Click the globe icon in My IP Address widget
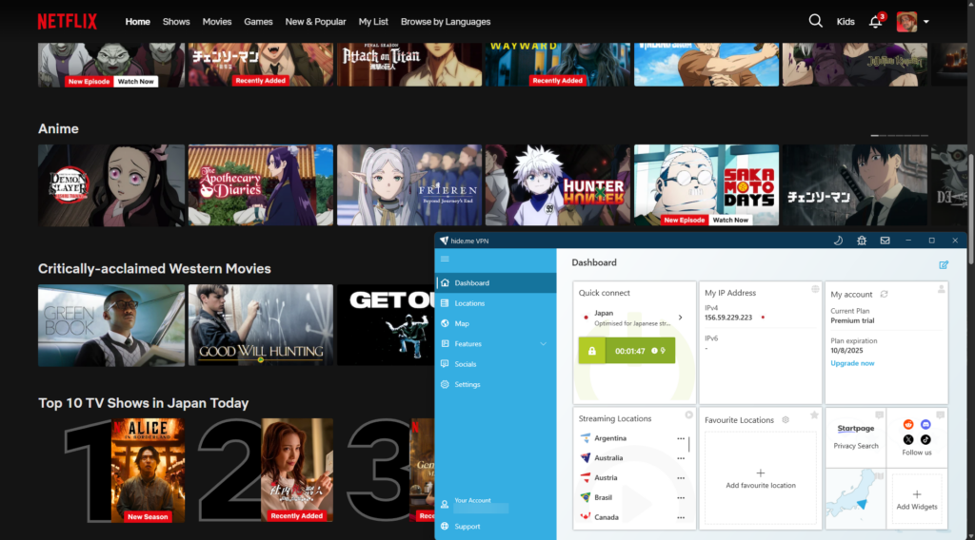Screen dimensions: 975x540 point(815,289)
